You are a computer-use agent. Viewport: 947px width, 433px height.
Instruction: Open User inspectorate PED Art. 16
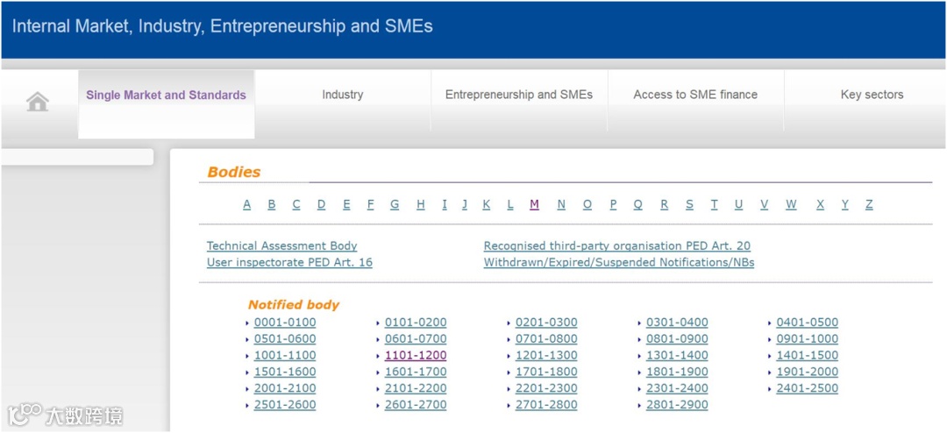pyautogui.click(x=289, y=262)
